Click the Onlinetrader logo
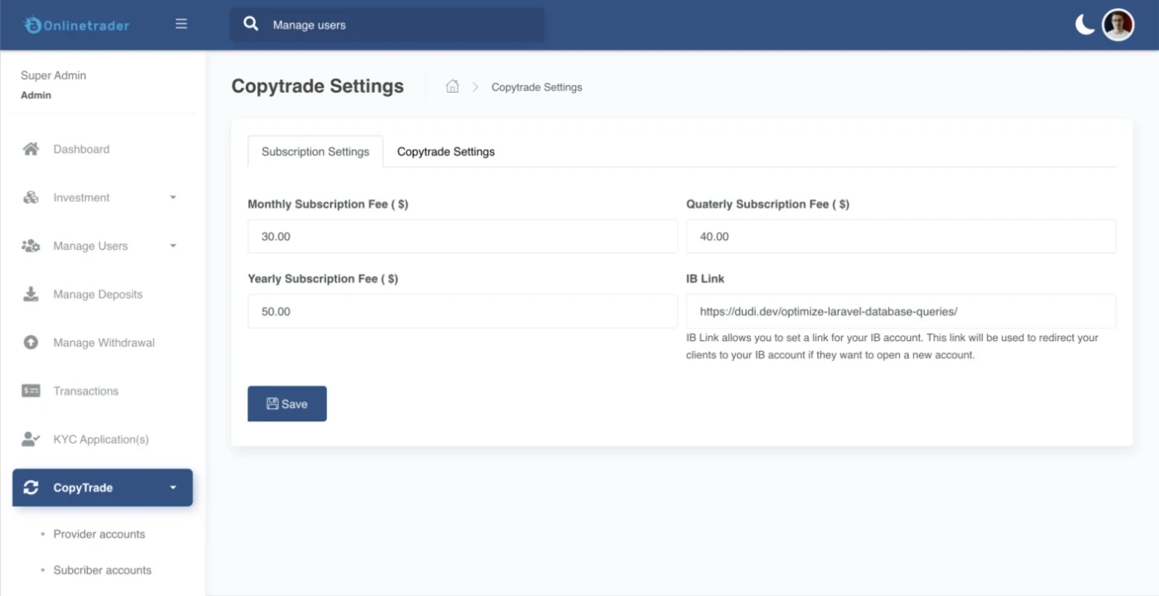This screenshot has width=1159, height=596. coord(77,25)
